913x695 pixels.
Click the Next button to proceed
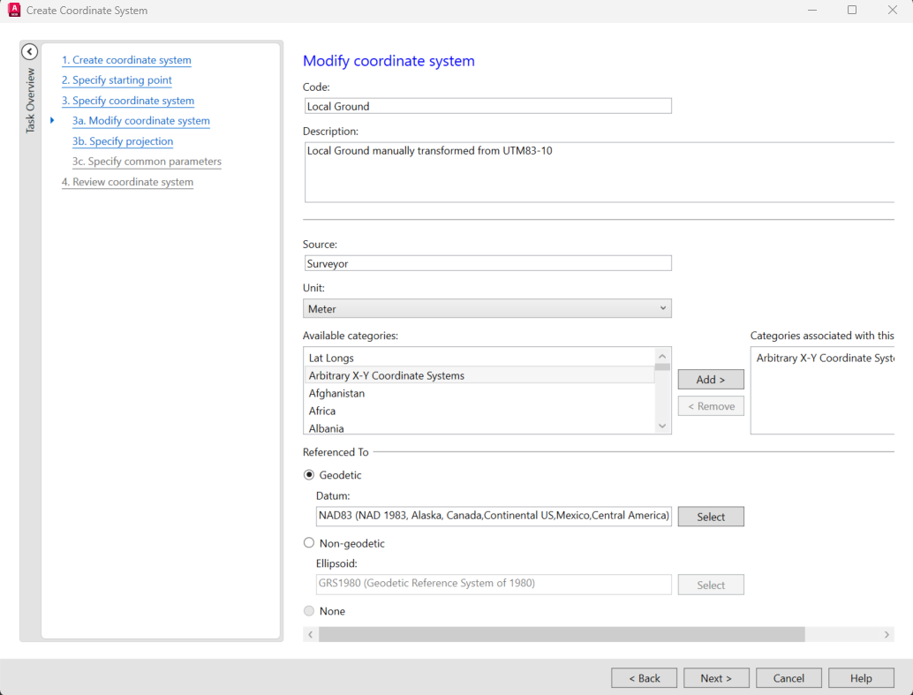[x=716, y=677]
